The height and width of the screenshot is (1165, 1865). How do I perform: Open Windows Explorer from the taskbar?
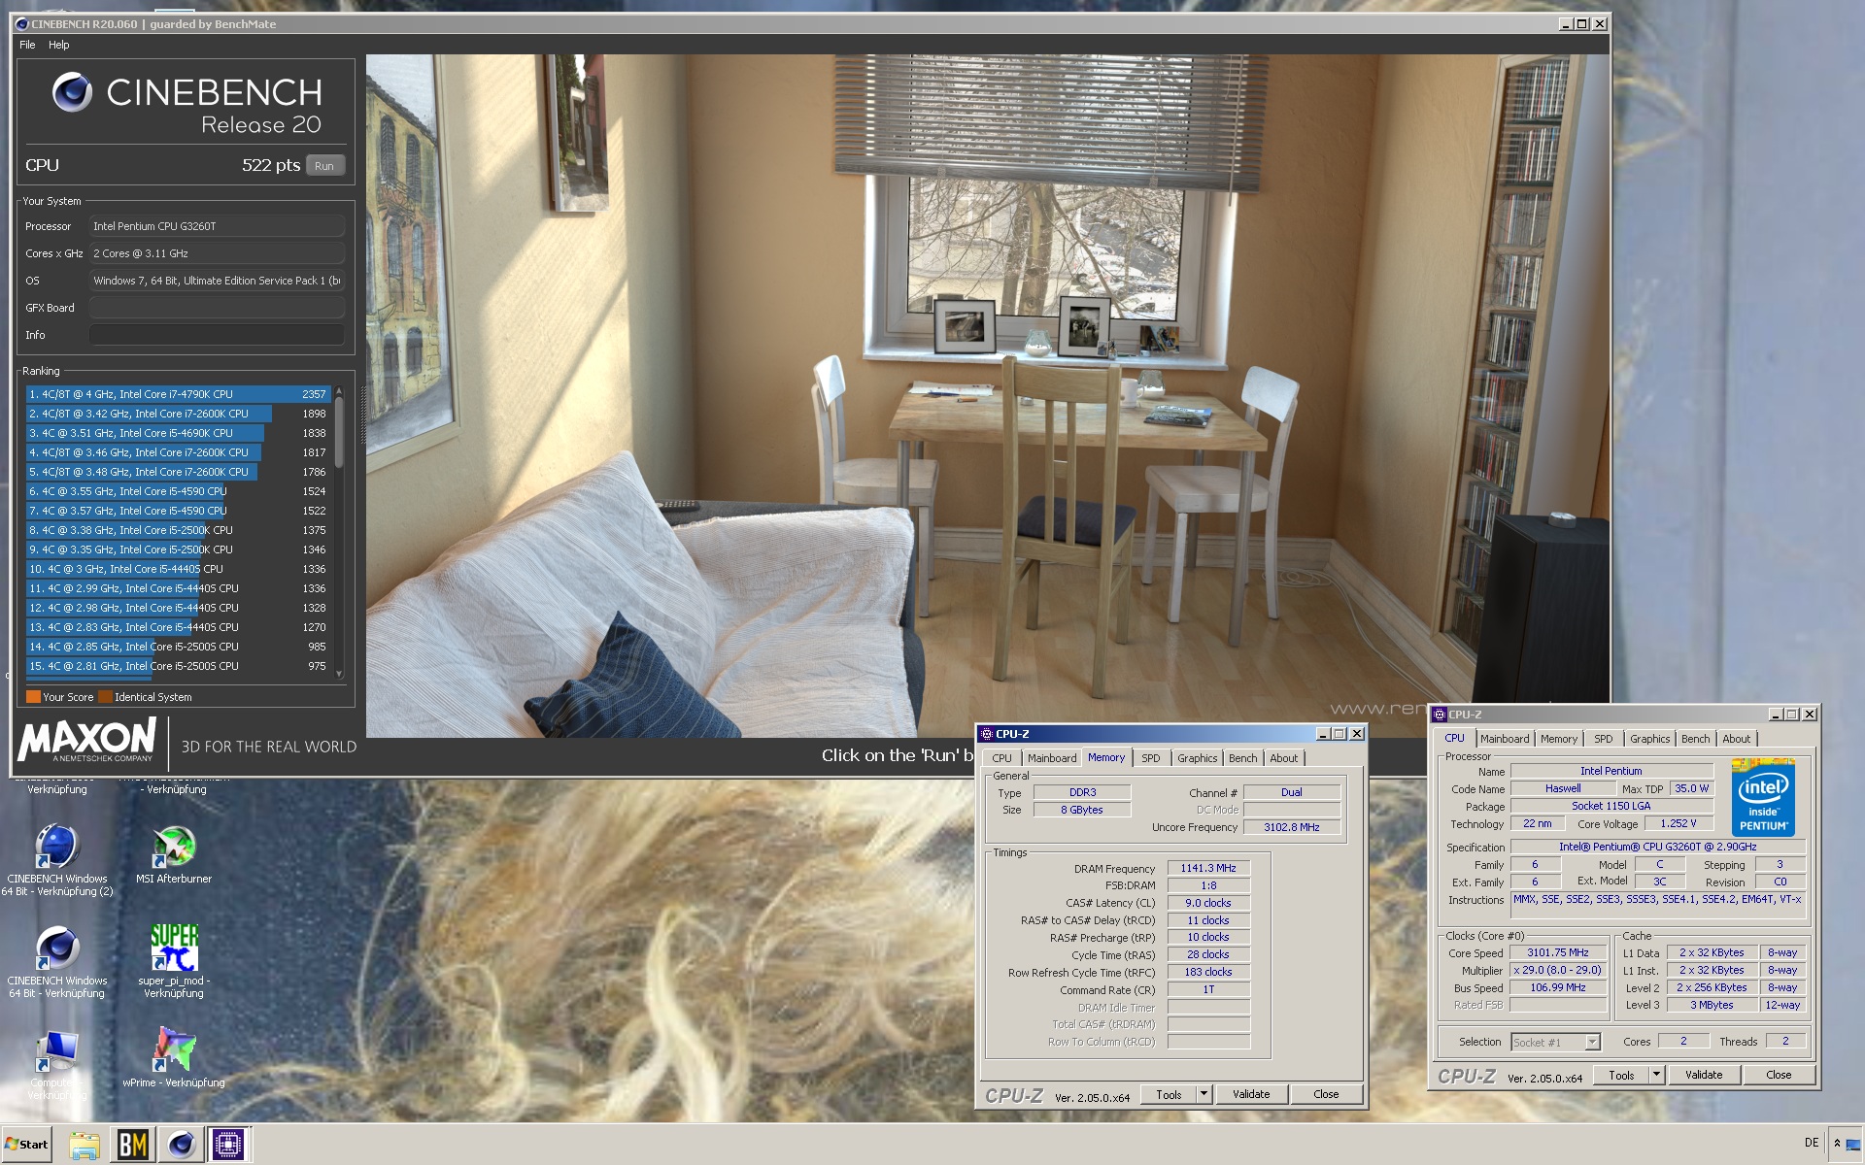(85, 1145)
